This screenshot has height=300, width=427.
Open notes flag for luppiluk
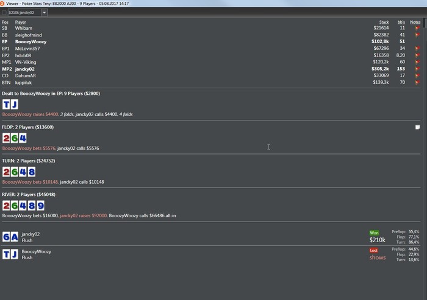[x=417, y=82]
